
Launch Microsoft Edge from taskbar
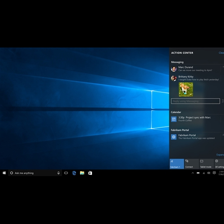click(74, 173)
